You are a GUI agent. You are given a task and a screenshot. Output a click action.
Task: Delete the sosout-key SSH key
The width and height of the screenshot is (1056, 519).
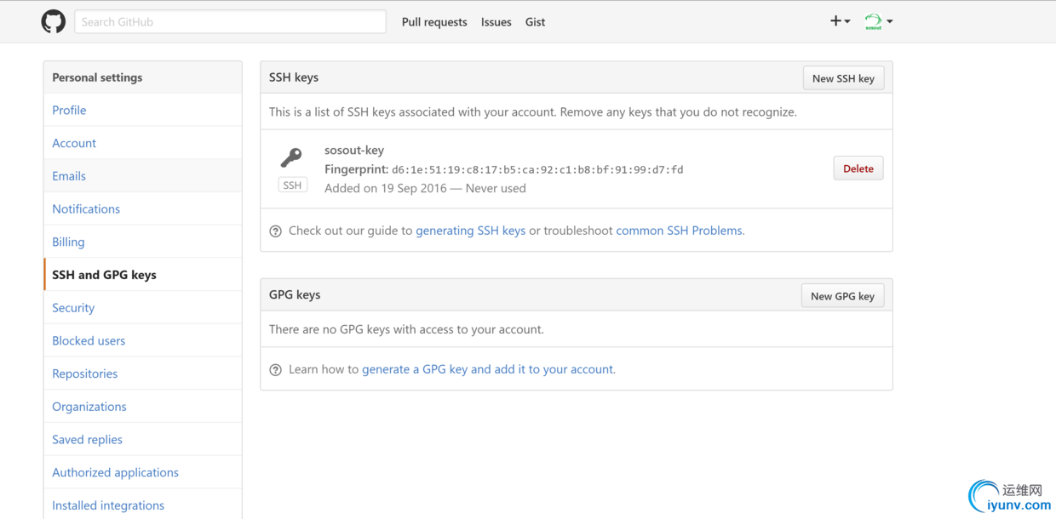(858, 168)
